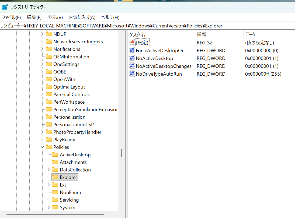
Task: Open the 表示(V) menu
Action: point(55,17)
